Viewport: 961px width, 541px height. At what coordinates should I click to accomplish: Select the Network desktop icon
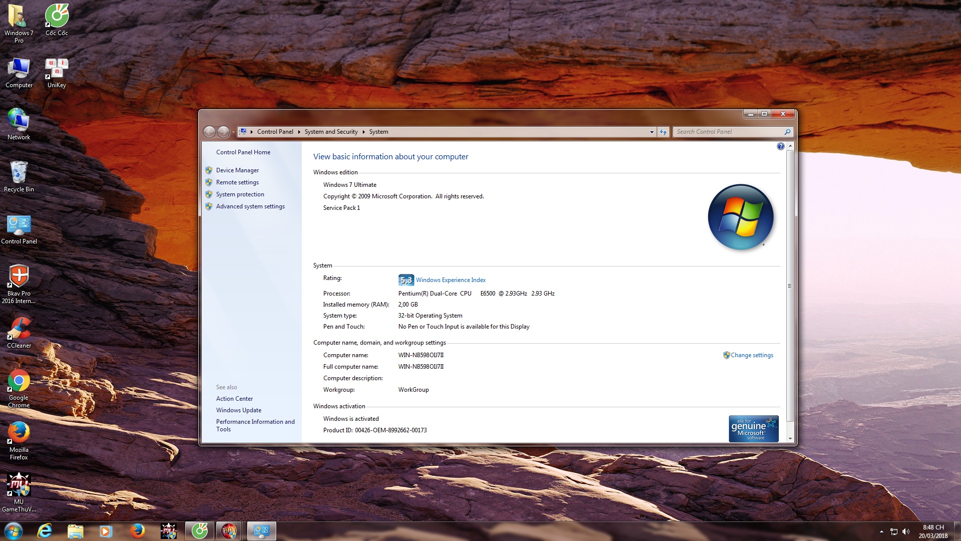click(19, 124)
